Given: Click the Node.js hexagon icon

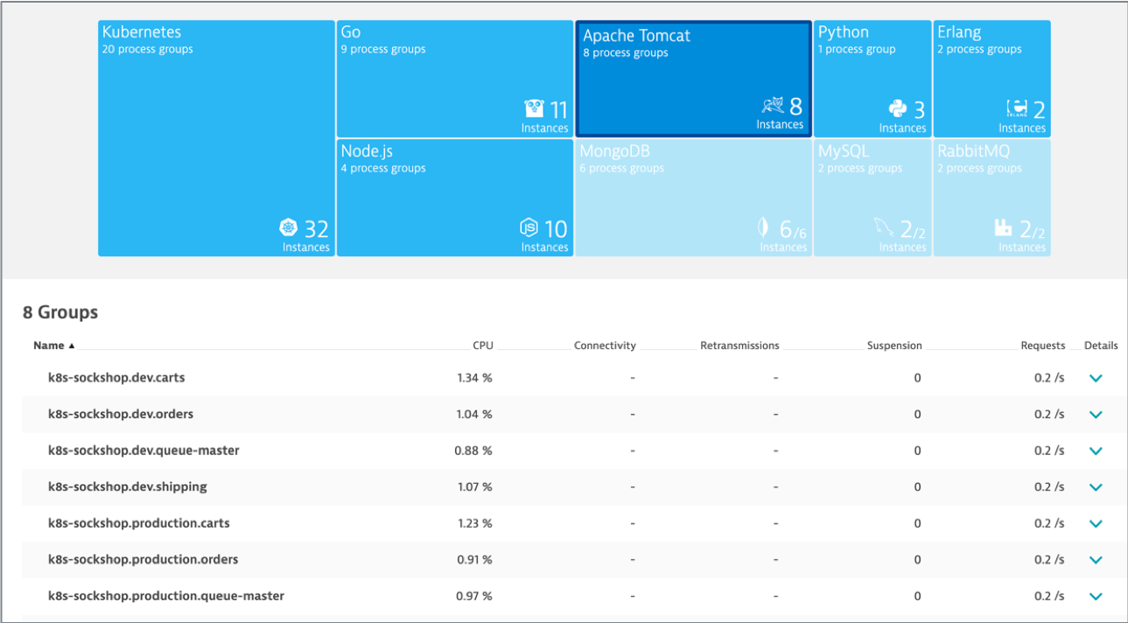Looking at the screenshot, I should pos(529,228).
